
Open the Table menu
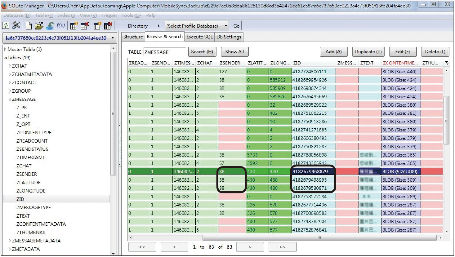tap(44, 15)
